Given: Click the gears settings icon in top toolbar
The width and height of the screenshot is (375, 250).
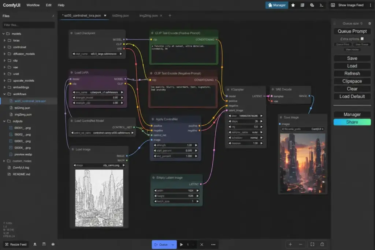Looking at the screenshot, I should coord(312,5).
